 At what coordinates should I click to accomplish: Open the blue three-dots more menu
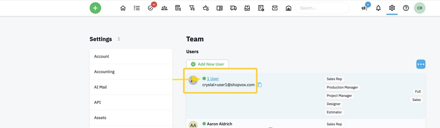[421, 64]
